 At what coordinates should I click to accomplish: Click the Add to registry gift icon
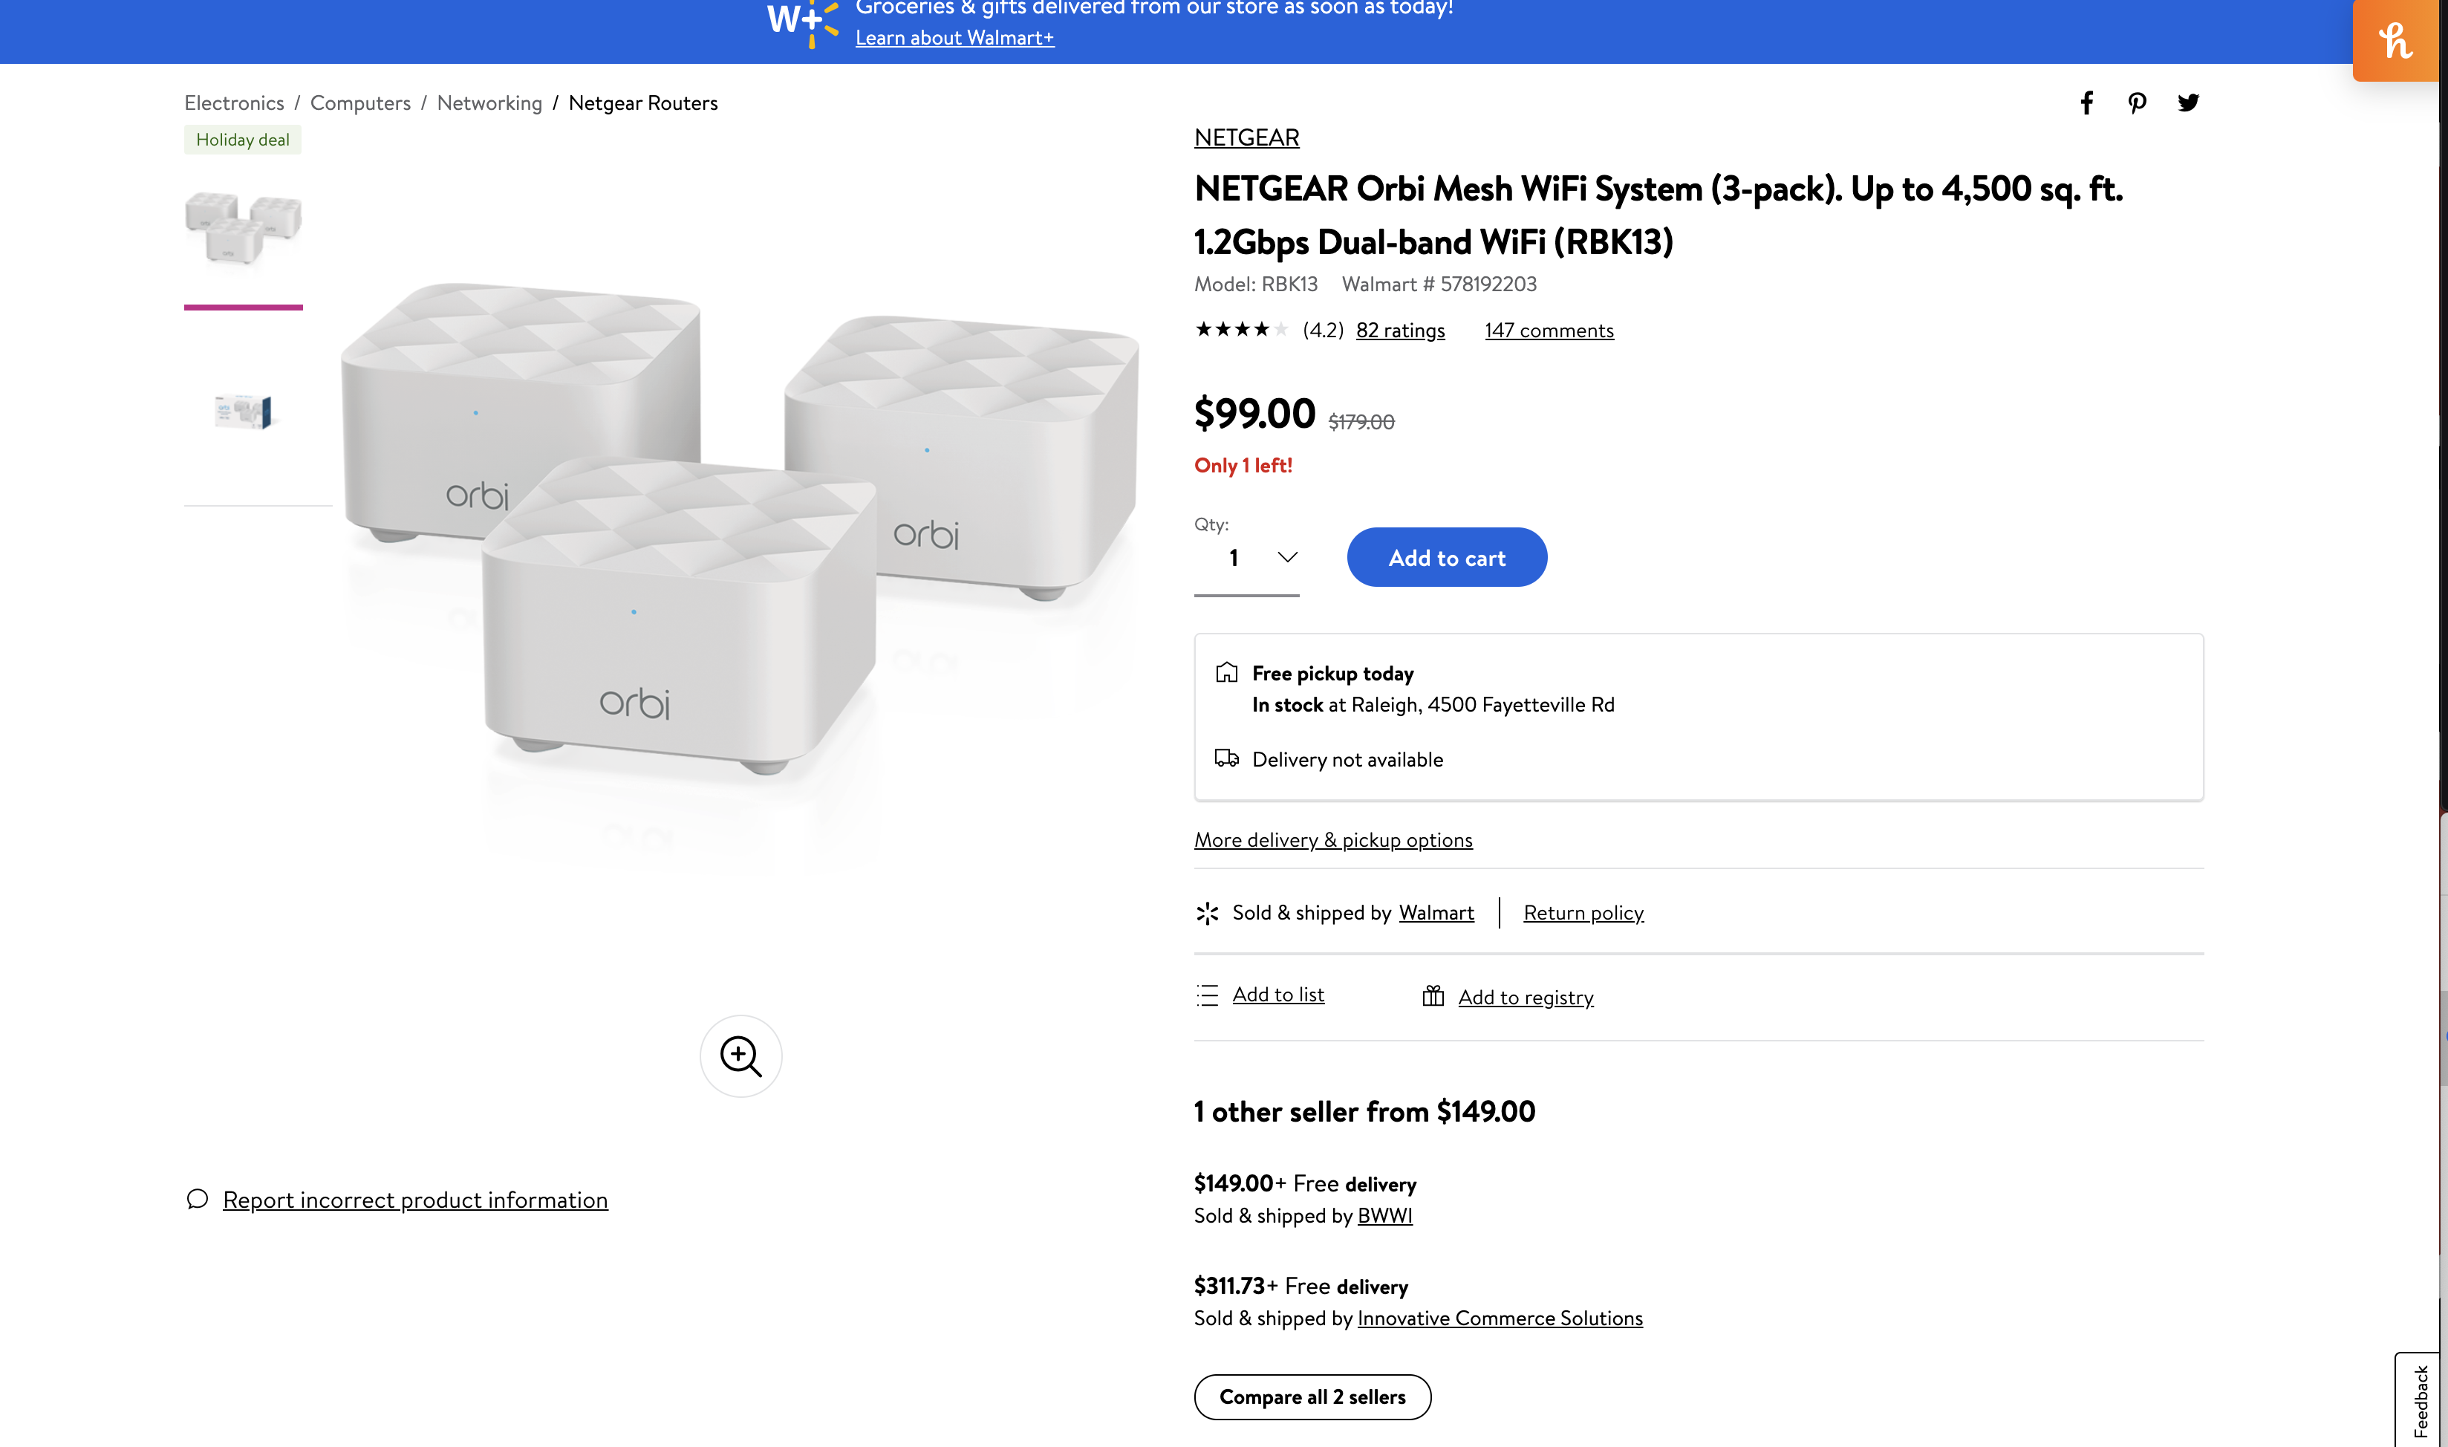click(1433, 995)
